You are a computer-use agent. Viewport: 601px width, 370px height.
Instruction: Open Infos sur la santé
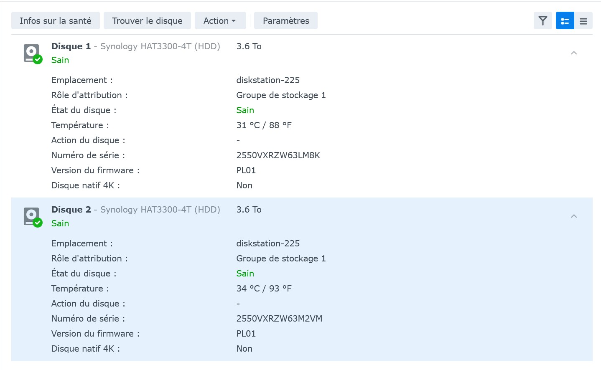click(x=56, y=20)
